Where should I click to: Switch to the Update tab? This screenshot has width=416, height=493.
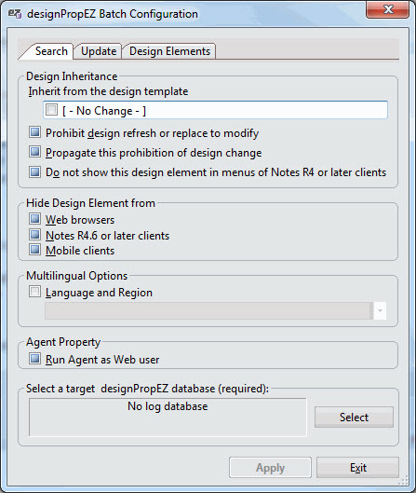click(x=99, y=51)
